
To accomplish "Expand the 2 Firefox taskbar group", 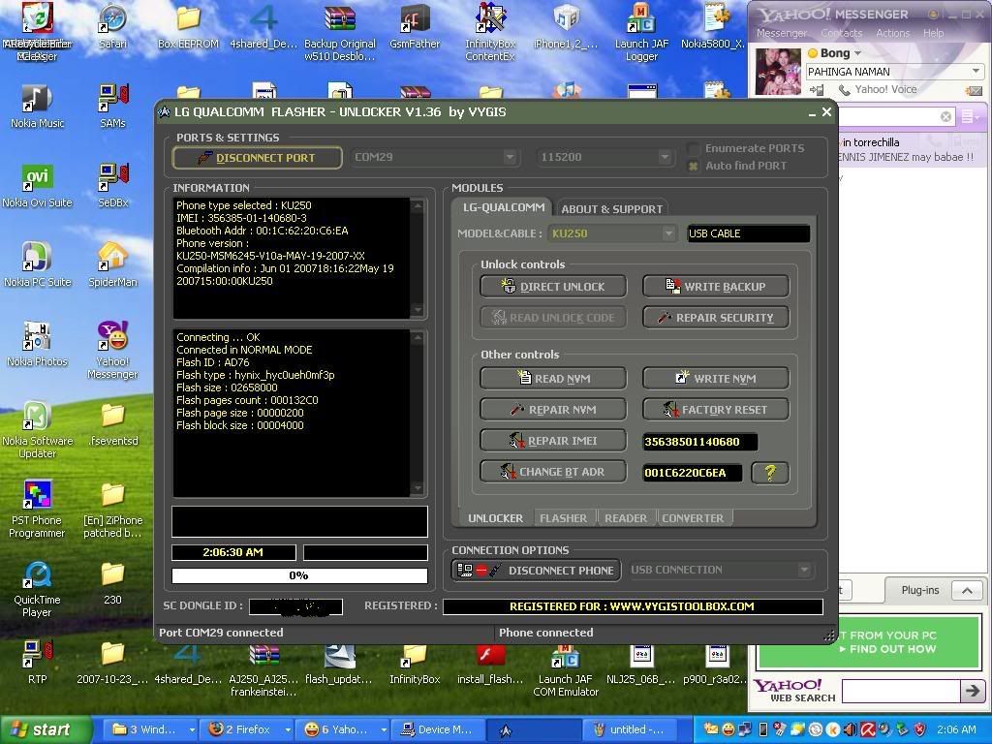I will pyautogui.click(x=247, y=729).
